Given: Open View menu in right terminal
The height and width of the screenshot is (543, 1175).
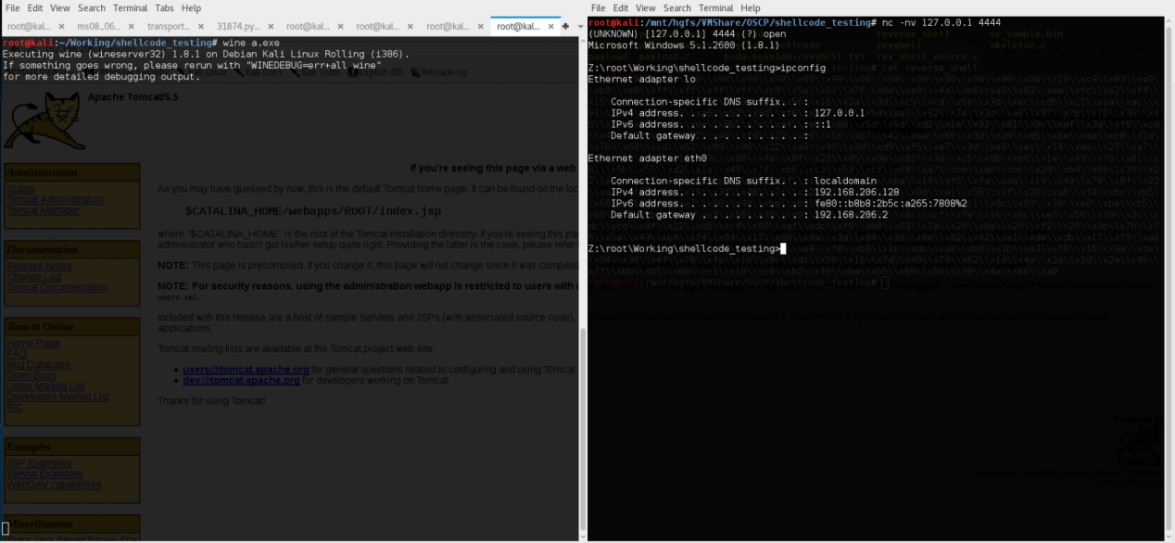Looking at the screenshot, I should (645, 7).
